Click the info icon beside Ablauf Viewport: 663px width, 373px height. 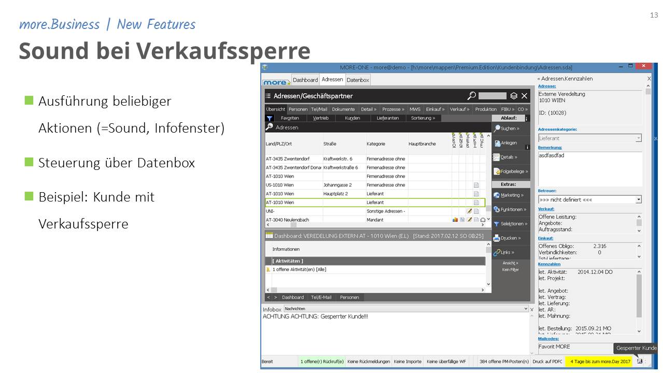527,118
